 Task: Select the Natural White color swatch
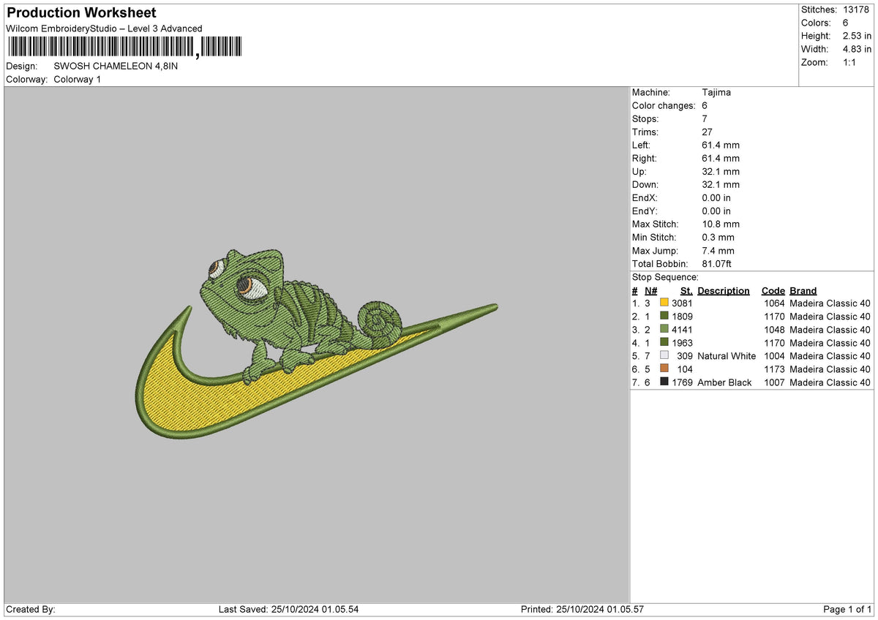coord(664,355)
